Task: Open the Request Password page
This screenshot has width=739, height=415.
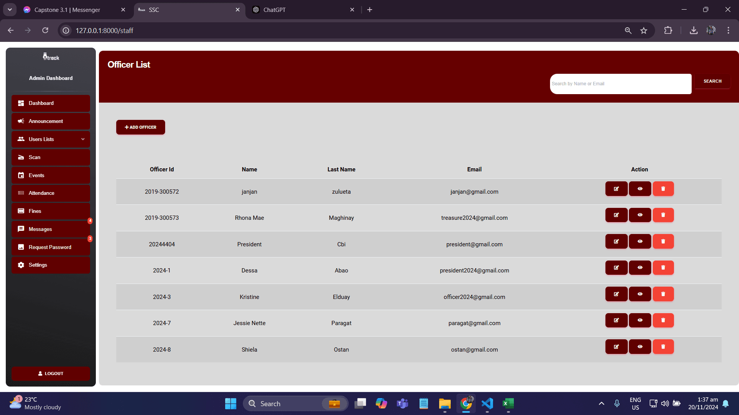Action: (x=51, y=247)
